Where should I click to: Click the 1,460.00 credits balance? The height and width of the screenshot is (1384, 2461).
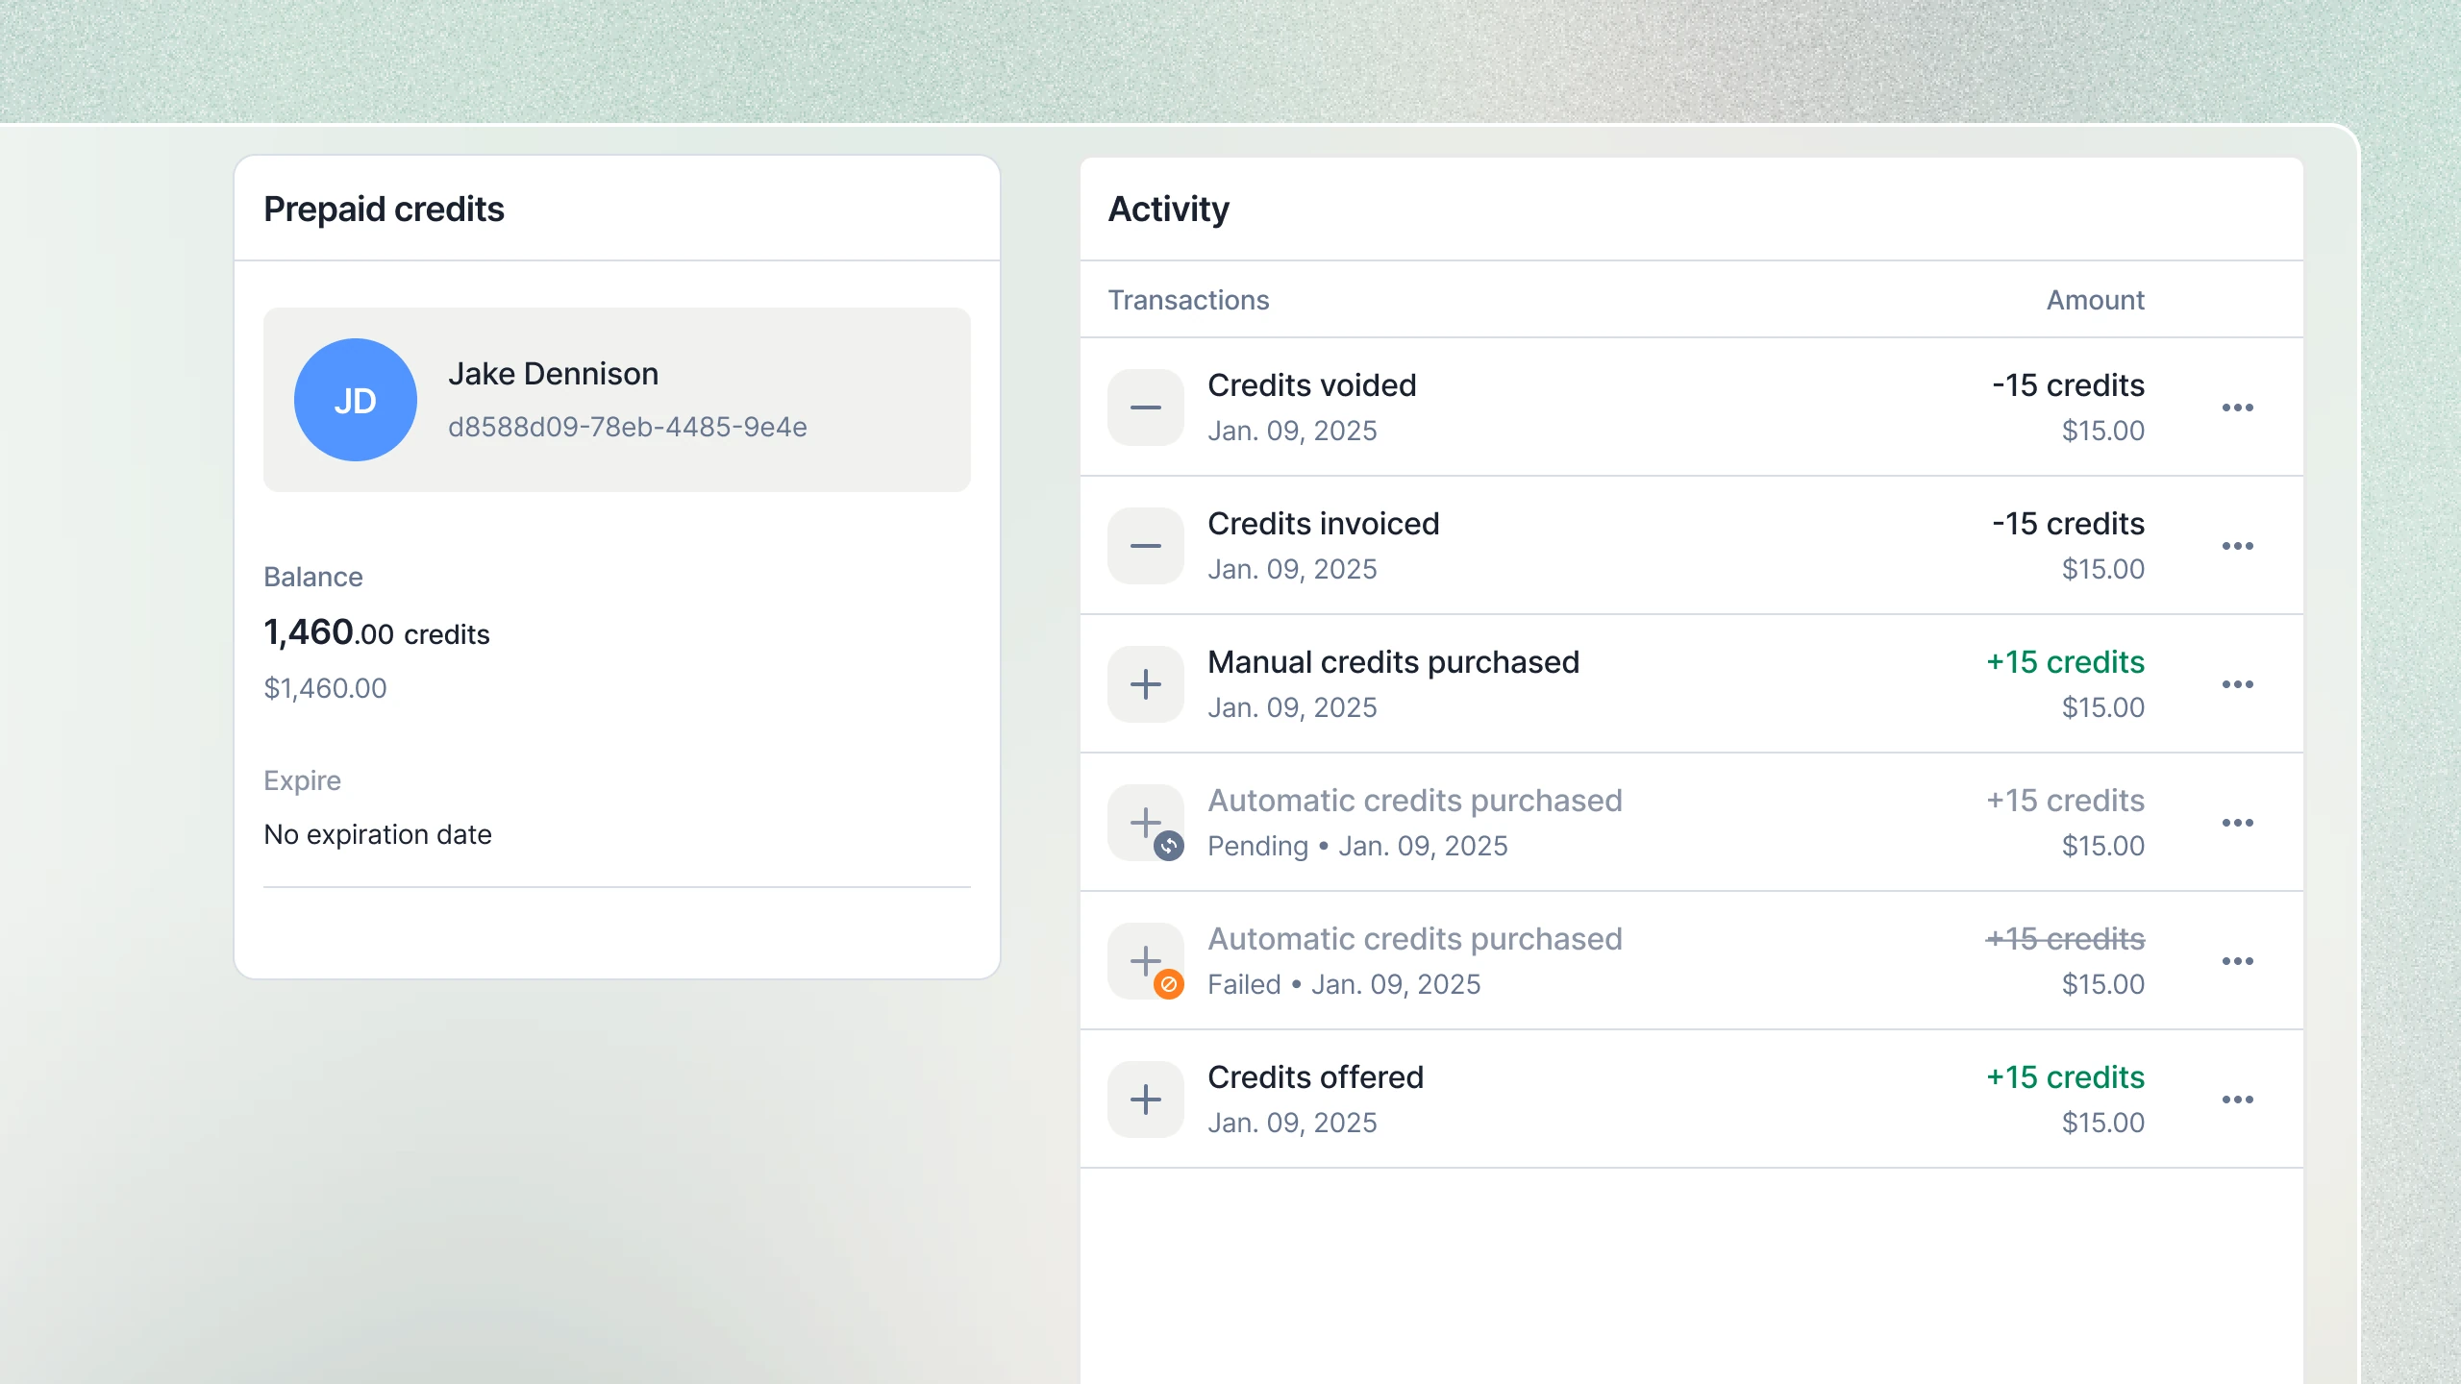click(x=377, y=632)
